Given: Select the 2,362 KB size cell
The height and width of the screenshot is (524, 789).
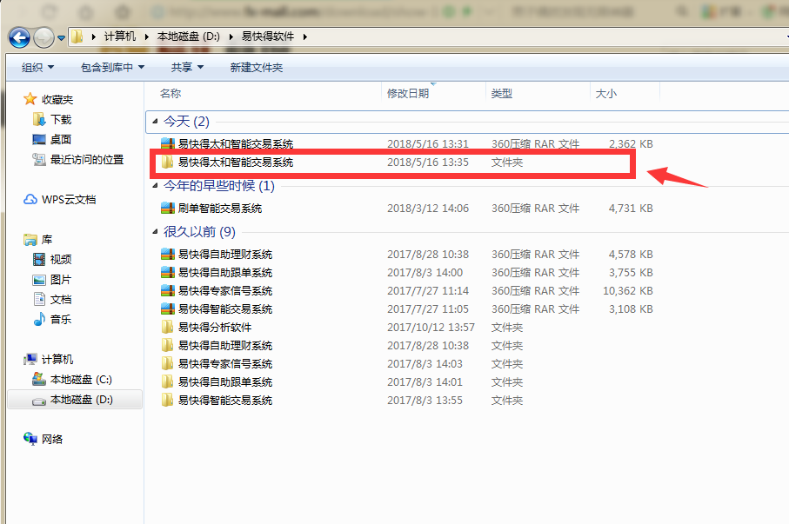Looking at the screenshot, I should click(x=631, y=144).
